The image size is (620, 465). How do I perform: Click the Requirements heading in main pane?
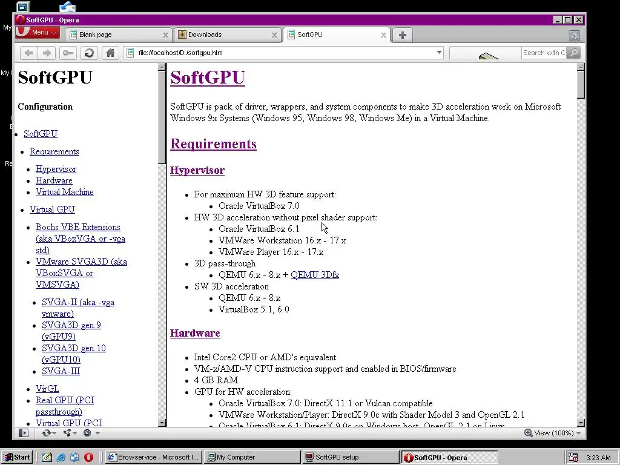(213, 144)
